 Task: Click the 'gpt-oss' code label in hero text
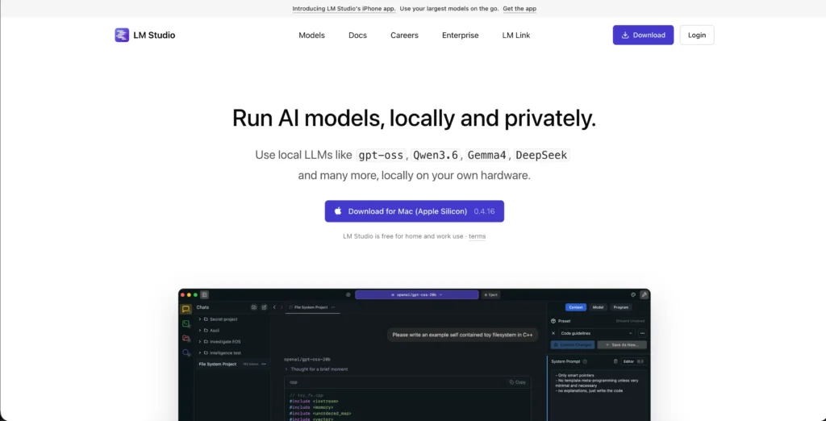pos(381,155)
